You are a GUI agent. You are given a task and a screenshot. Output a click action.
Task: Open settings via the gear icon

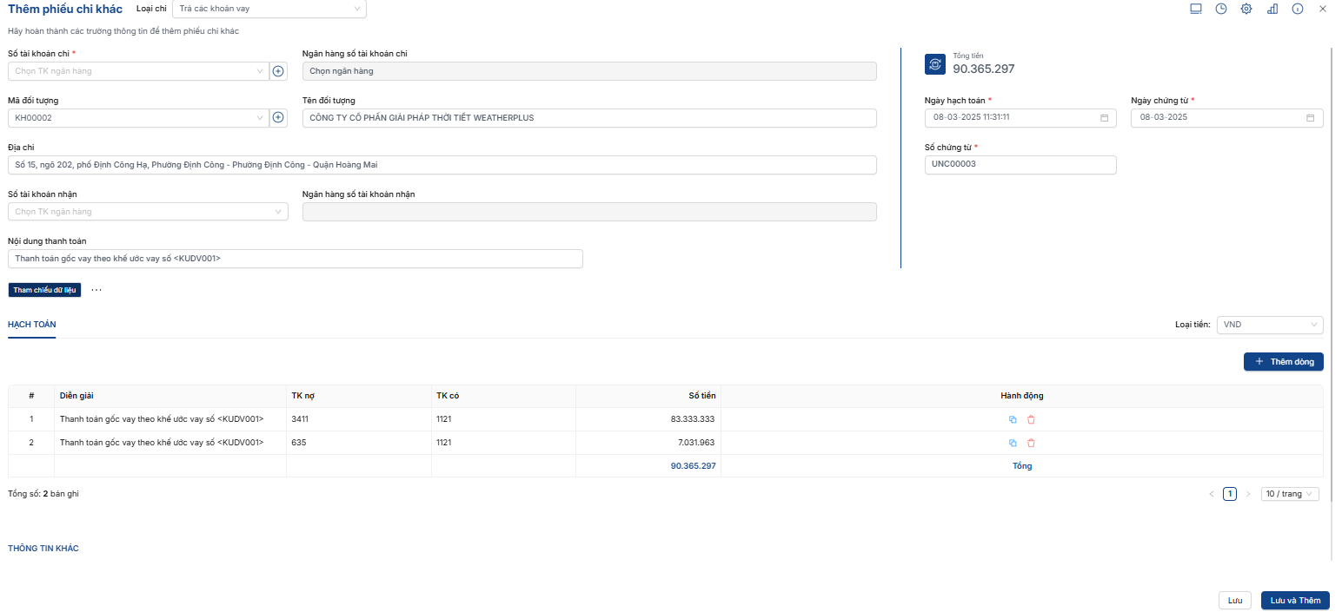1246,9
